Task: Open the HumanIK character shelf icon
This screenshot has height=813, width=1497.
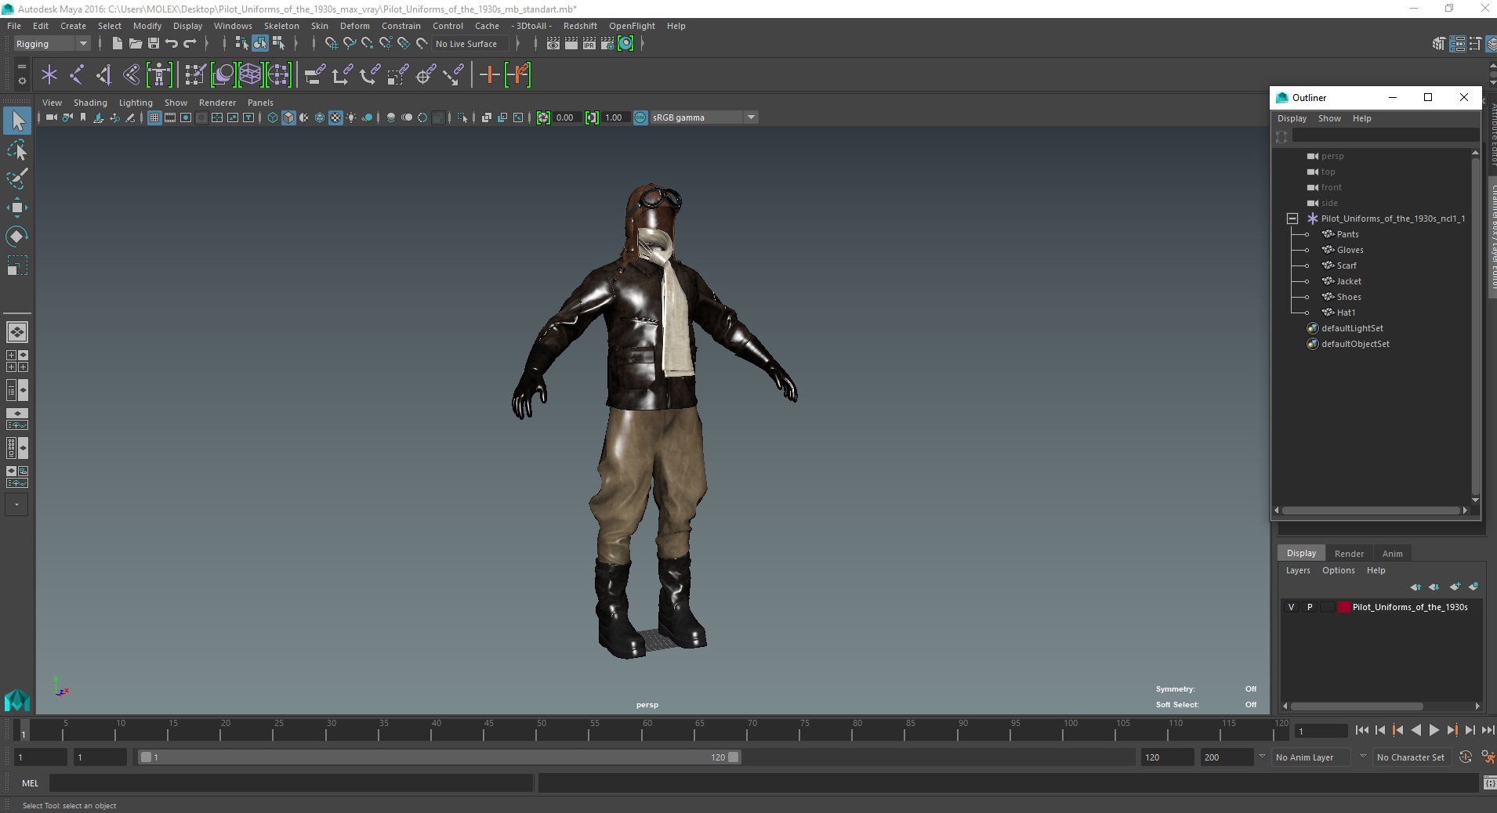Action: click(159, 75)
